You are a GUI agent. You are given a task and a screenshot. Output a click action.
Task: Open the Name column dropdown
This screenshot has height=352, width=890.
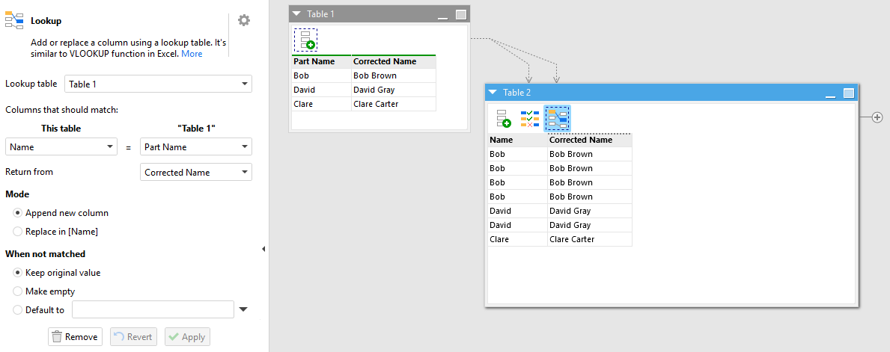click(x=61, y=146)
